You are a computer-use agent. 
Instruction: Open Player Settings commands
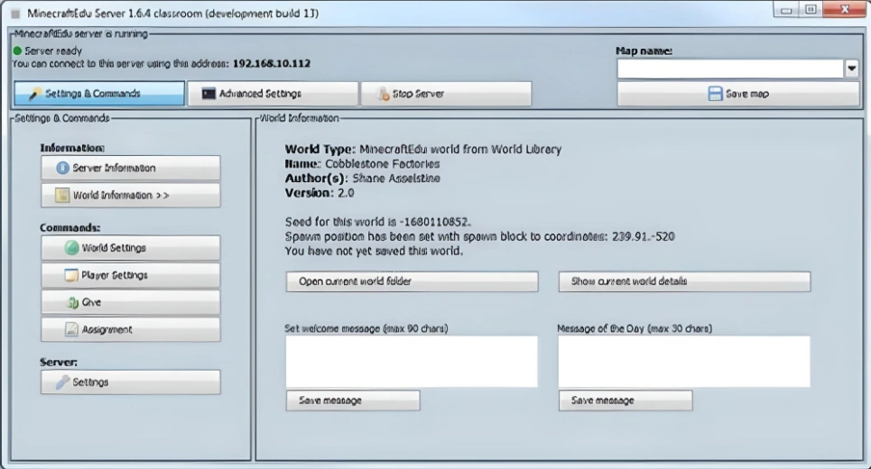131,275
